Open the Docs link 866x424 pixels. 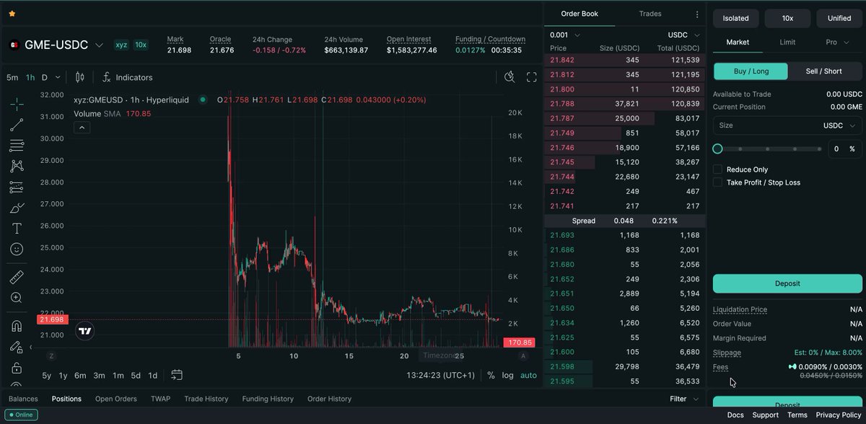click(735, 415)
